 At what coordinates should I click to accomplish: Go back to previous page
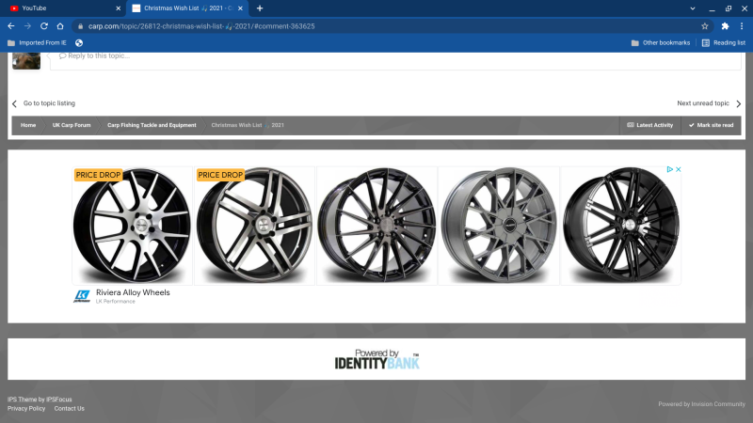tap(11, 26)
